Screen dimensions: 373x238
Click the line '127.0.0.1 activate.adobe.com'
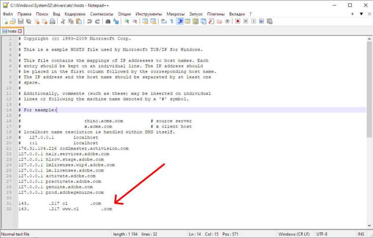pos(57,176)
